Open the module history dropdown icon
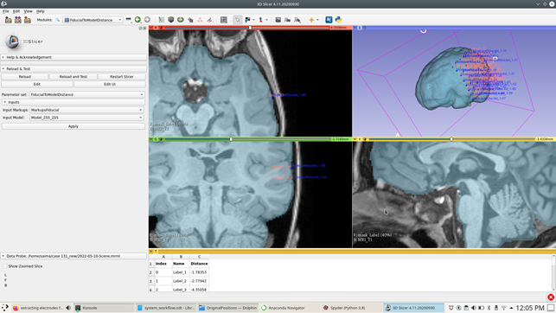 [128, 20]
